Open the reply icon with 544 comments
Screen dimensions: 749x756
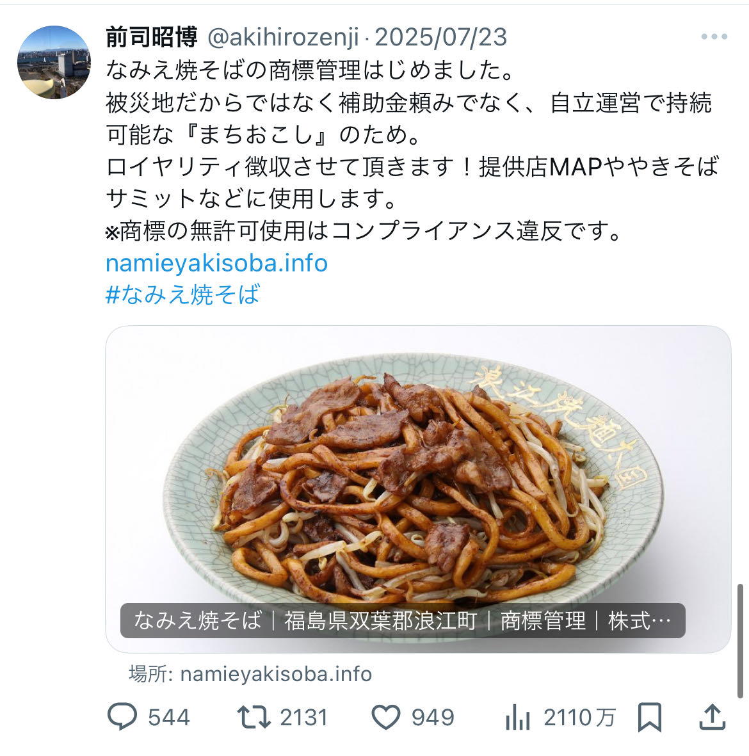pos(122,717)
